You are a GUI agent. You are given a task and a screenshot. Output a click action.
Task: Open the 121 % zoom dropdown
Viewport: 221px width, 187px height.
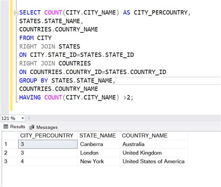(23, 118)
